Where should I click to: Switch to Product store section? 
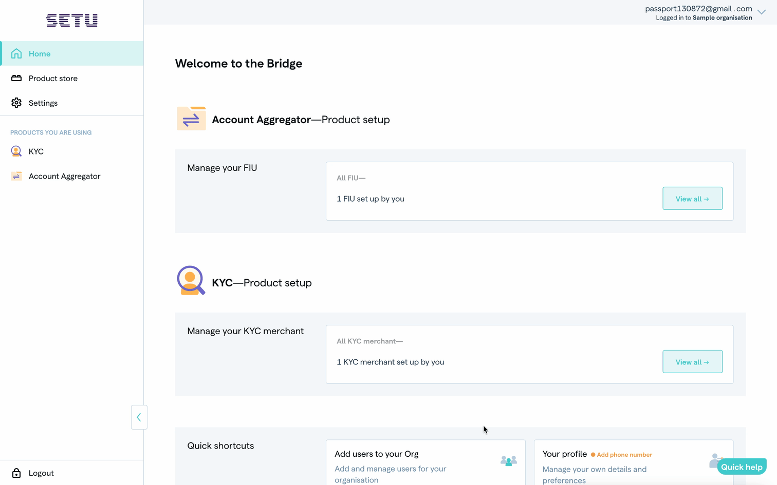[53, 78]
